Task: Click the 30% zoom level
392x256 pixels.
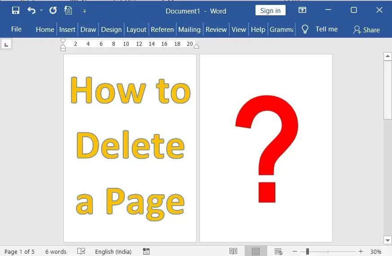Action: point(376,252)
